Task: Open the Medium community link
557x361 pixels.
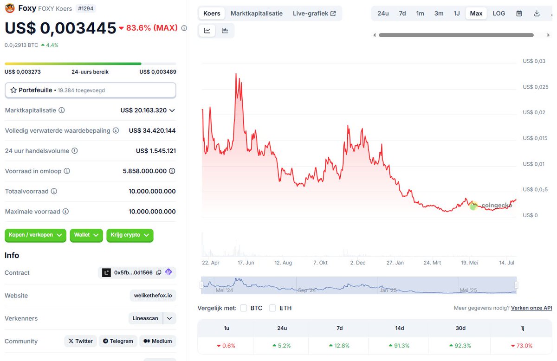Action: (158, 341)
